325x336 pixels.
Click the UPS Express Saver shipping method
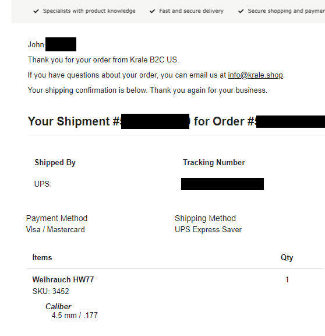tap(208, 229)
